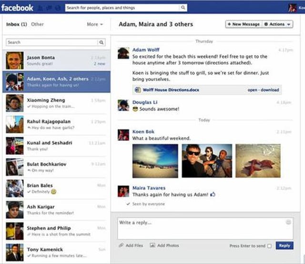Open Wolff House Directions.docx link
The height and width of the screenshot is (264, 305).
pyautogui.click(x=171, y=90)
